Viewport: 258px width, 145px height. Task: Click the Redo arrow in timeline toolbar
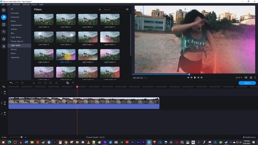(x=17, y=83)
